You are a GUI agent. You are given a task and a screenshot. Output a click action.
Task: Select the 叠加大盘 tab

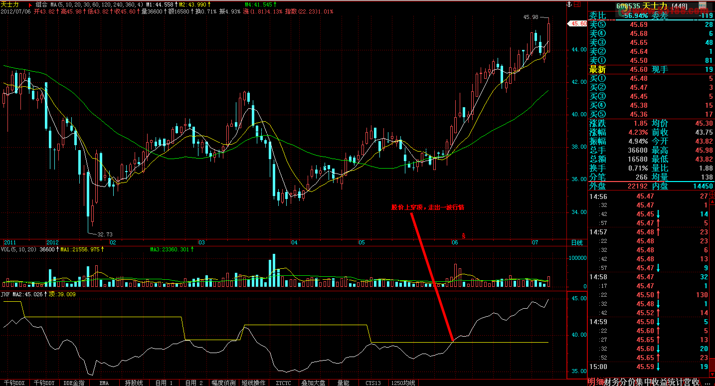pos(313,383)
